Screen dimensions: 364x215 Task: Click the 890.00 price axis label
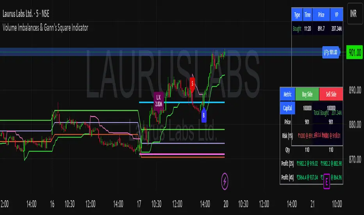[355, 90]
